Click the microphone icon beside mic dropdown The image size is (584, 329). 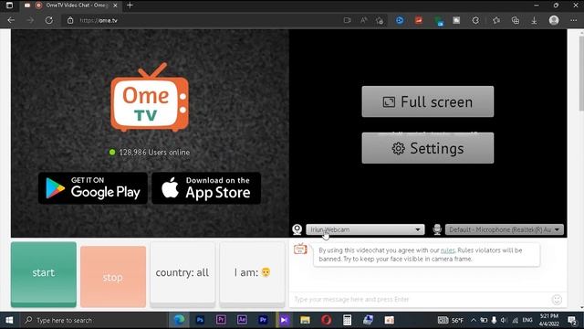click(437, 229)
